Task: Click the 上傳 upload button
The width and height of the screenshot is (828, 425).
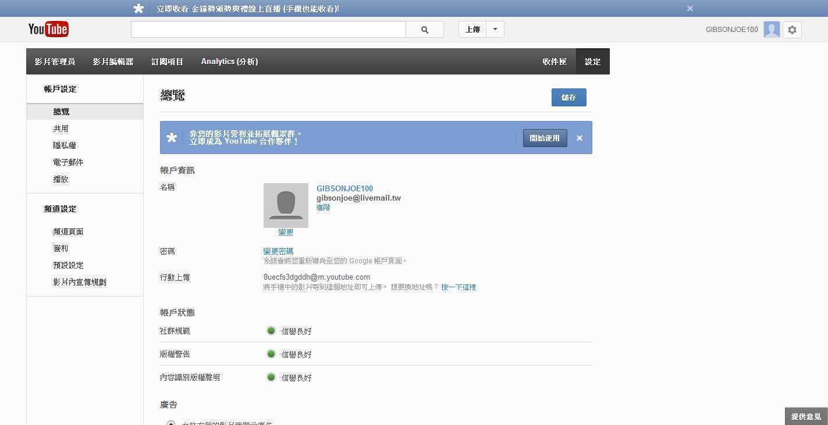Action: click(x=472, y=30)
